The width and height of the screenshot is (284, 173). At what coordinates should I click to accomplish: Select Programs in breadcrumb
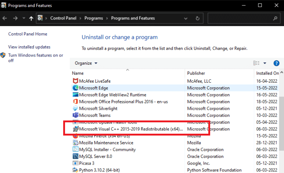pos(94,18)
